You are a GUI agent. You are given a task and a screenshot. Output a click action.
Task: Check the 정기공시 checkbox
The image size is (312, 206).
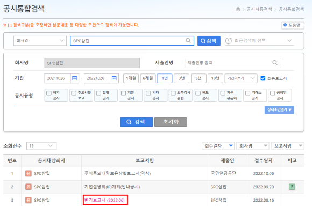tap(49, 93)
